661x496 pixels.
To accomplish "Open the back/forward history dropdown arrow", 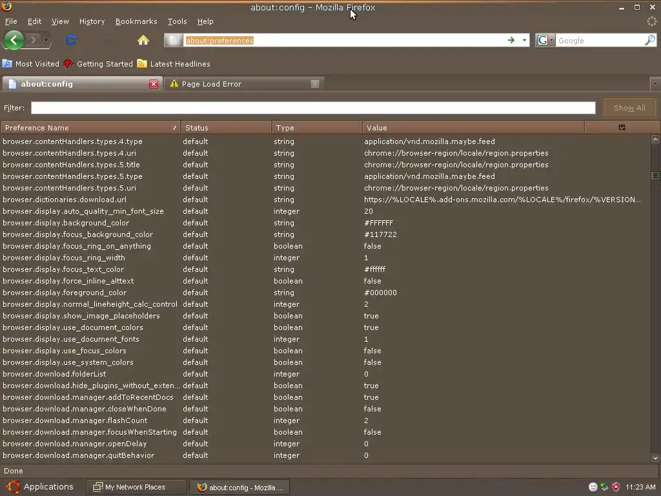I will click(46, 41).
